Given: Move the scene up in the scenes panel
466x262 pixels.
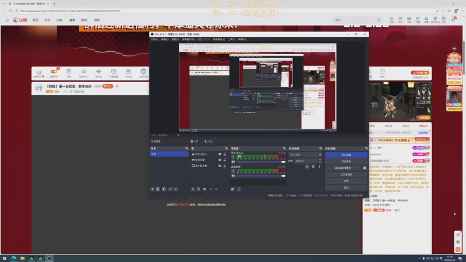Looking at the screenshot, I should click(x=170, y=189).
